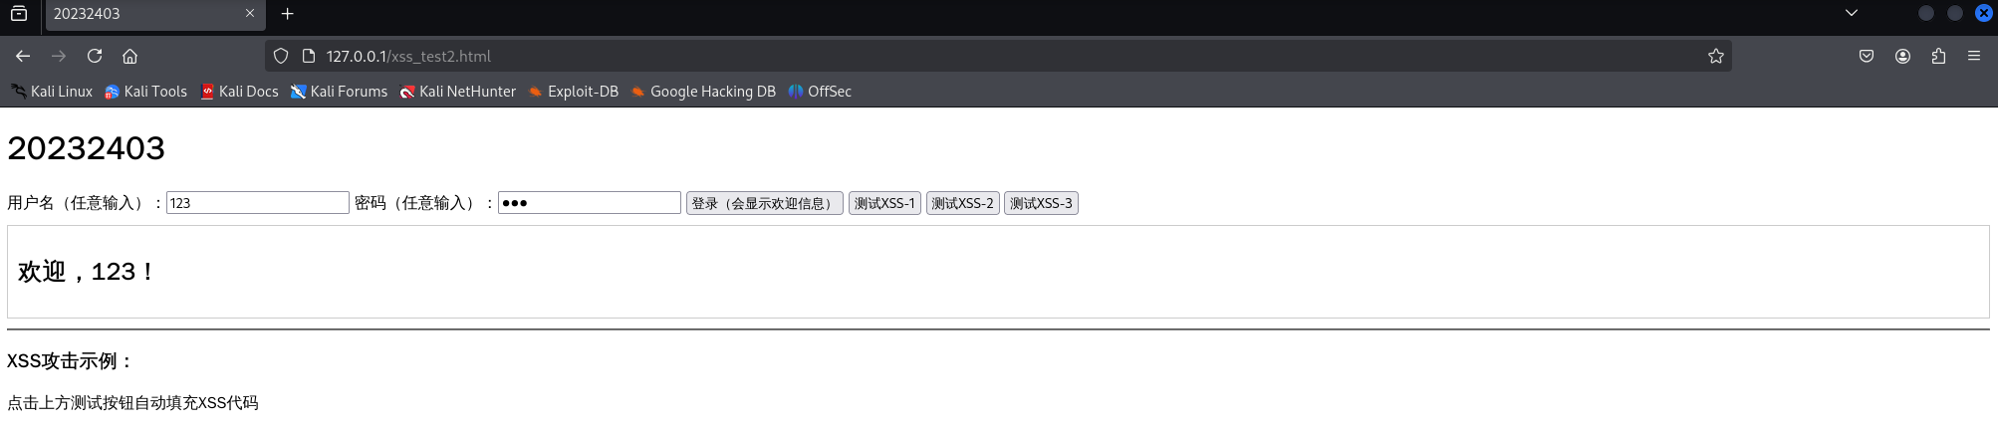This screenshot has width=1998, height=431.
Task: Open the Firefox home page
Action: pos(130,56)
